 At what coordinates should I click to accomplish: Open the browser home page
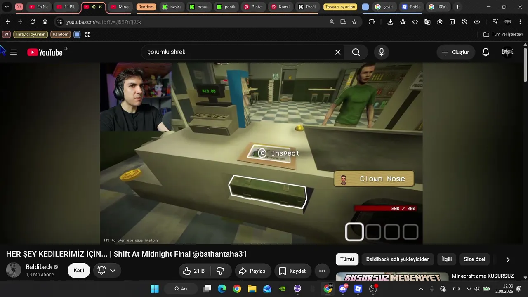[45, 22]
